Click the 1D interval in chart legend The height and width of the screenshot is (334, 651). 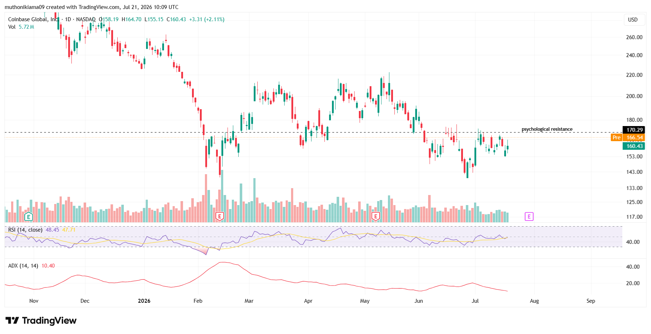68,19
